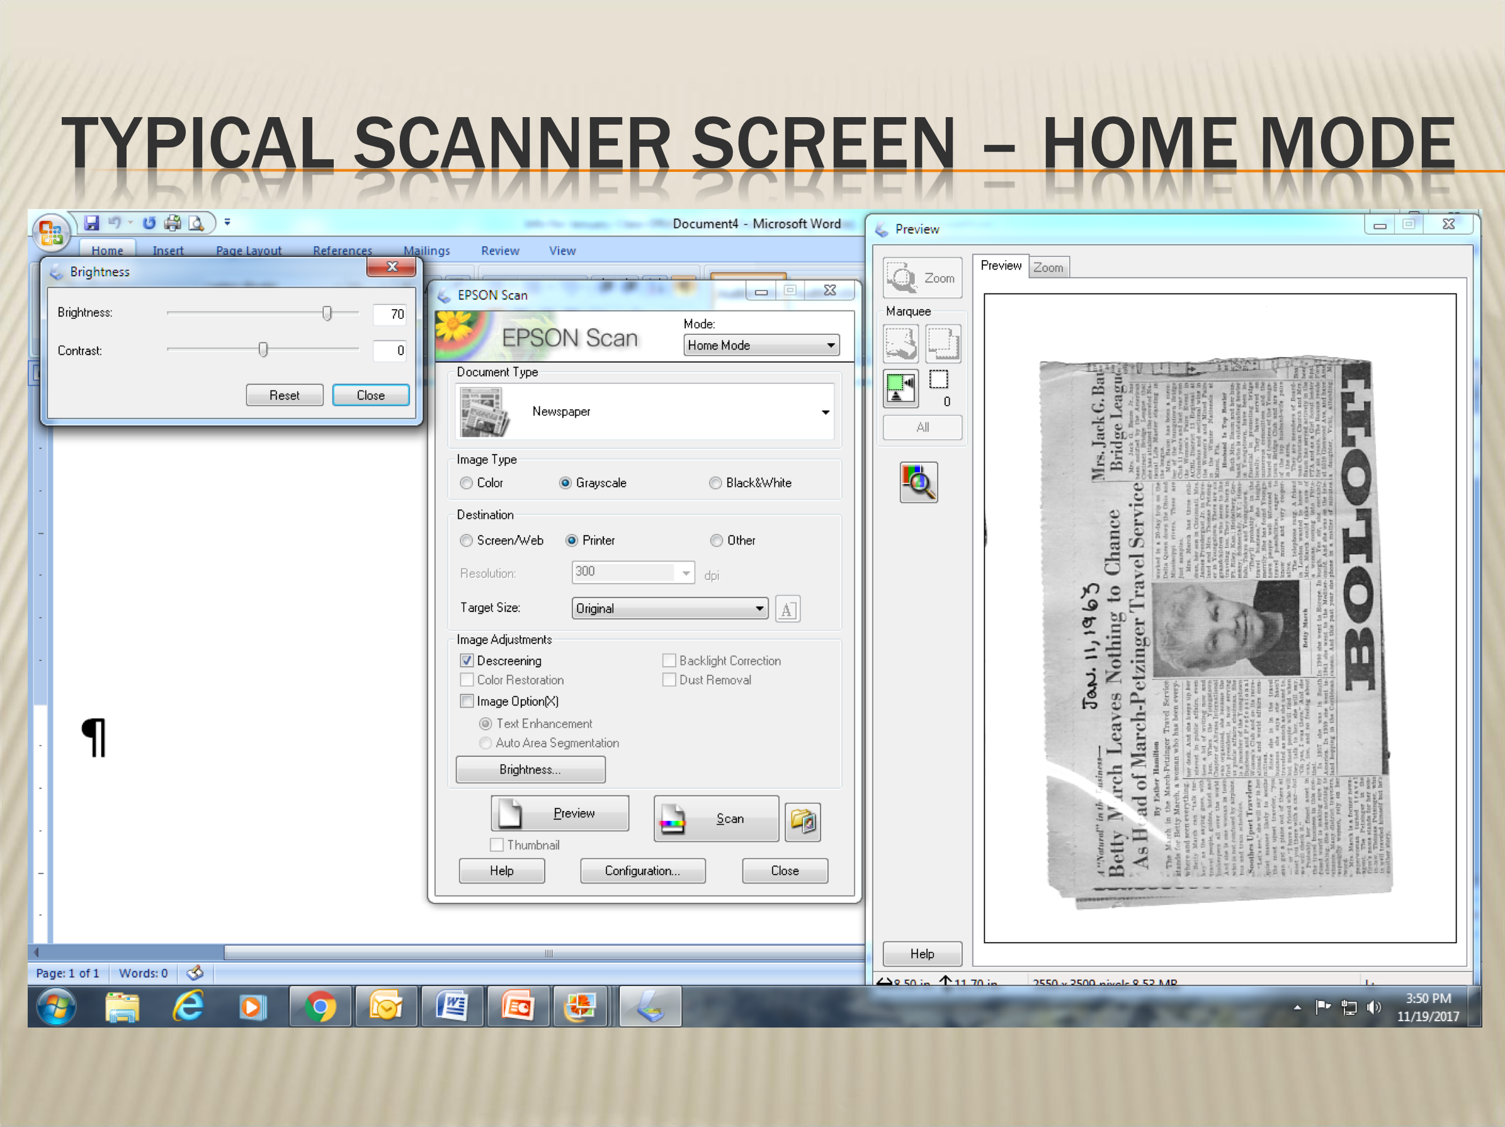Click Close in Brightness dialog
Viewport: 1505px width, 1127px height.
tap(371, 395)
